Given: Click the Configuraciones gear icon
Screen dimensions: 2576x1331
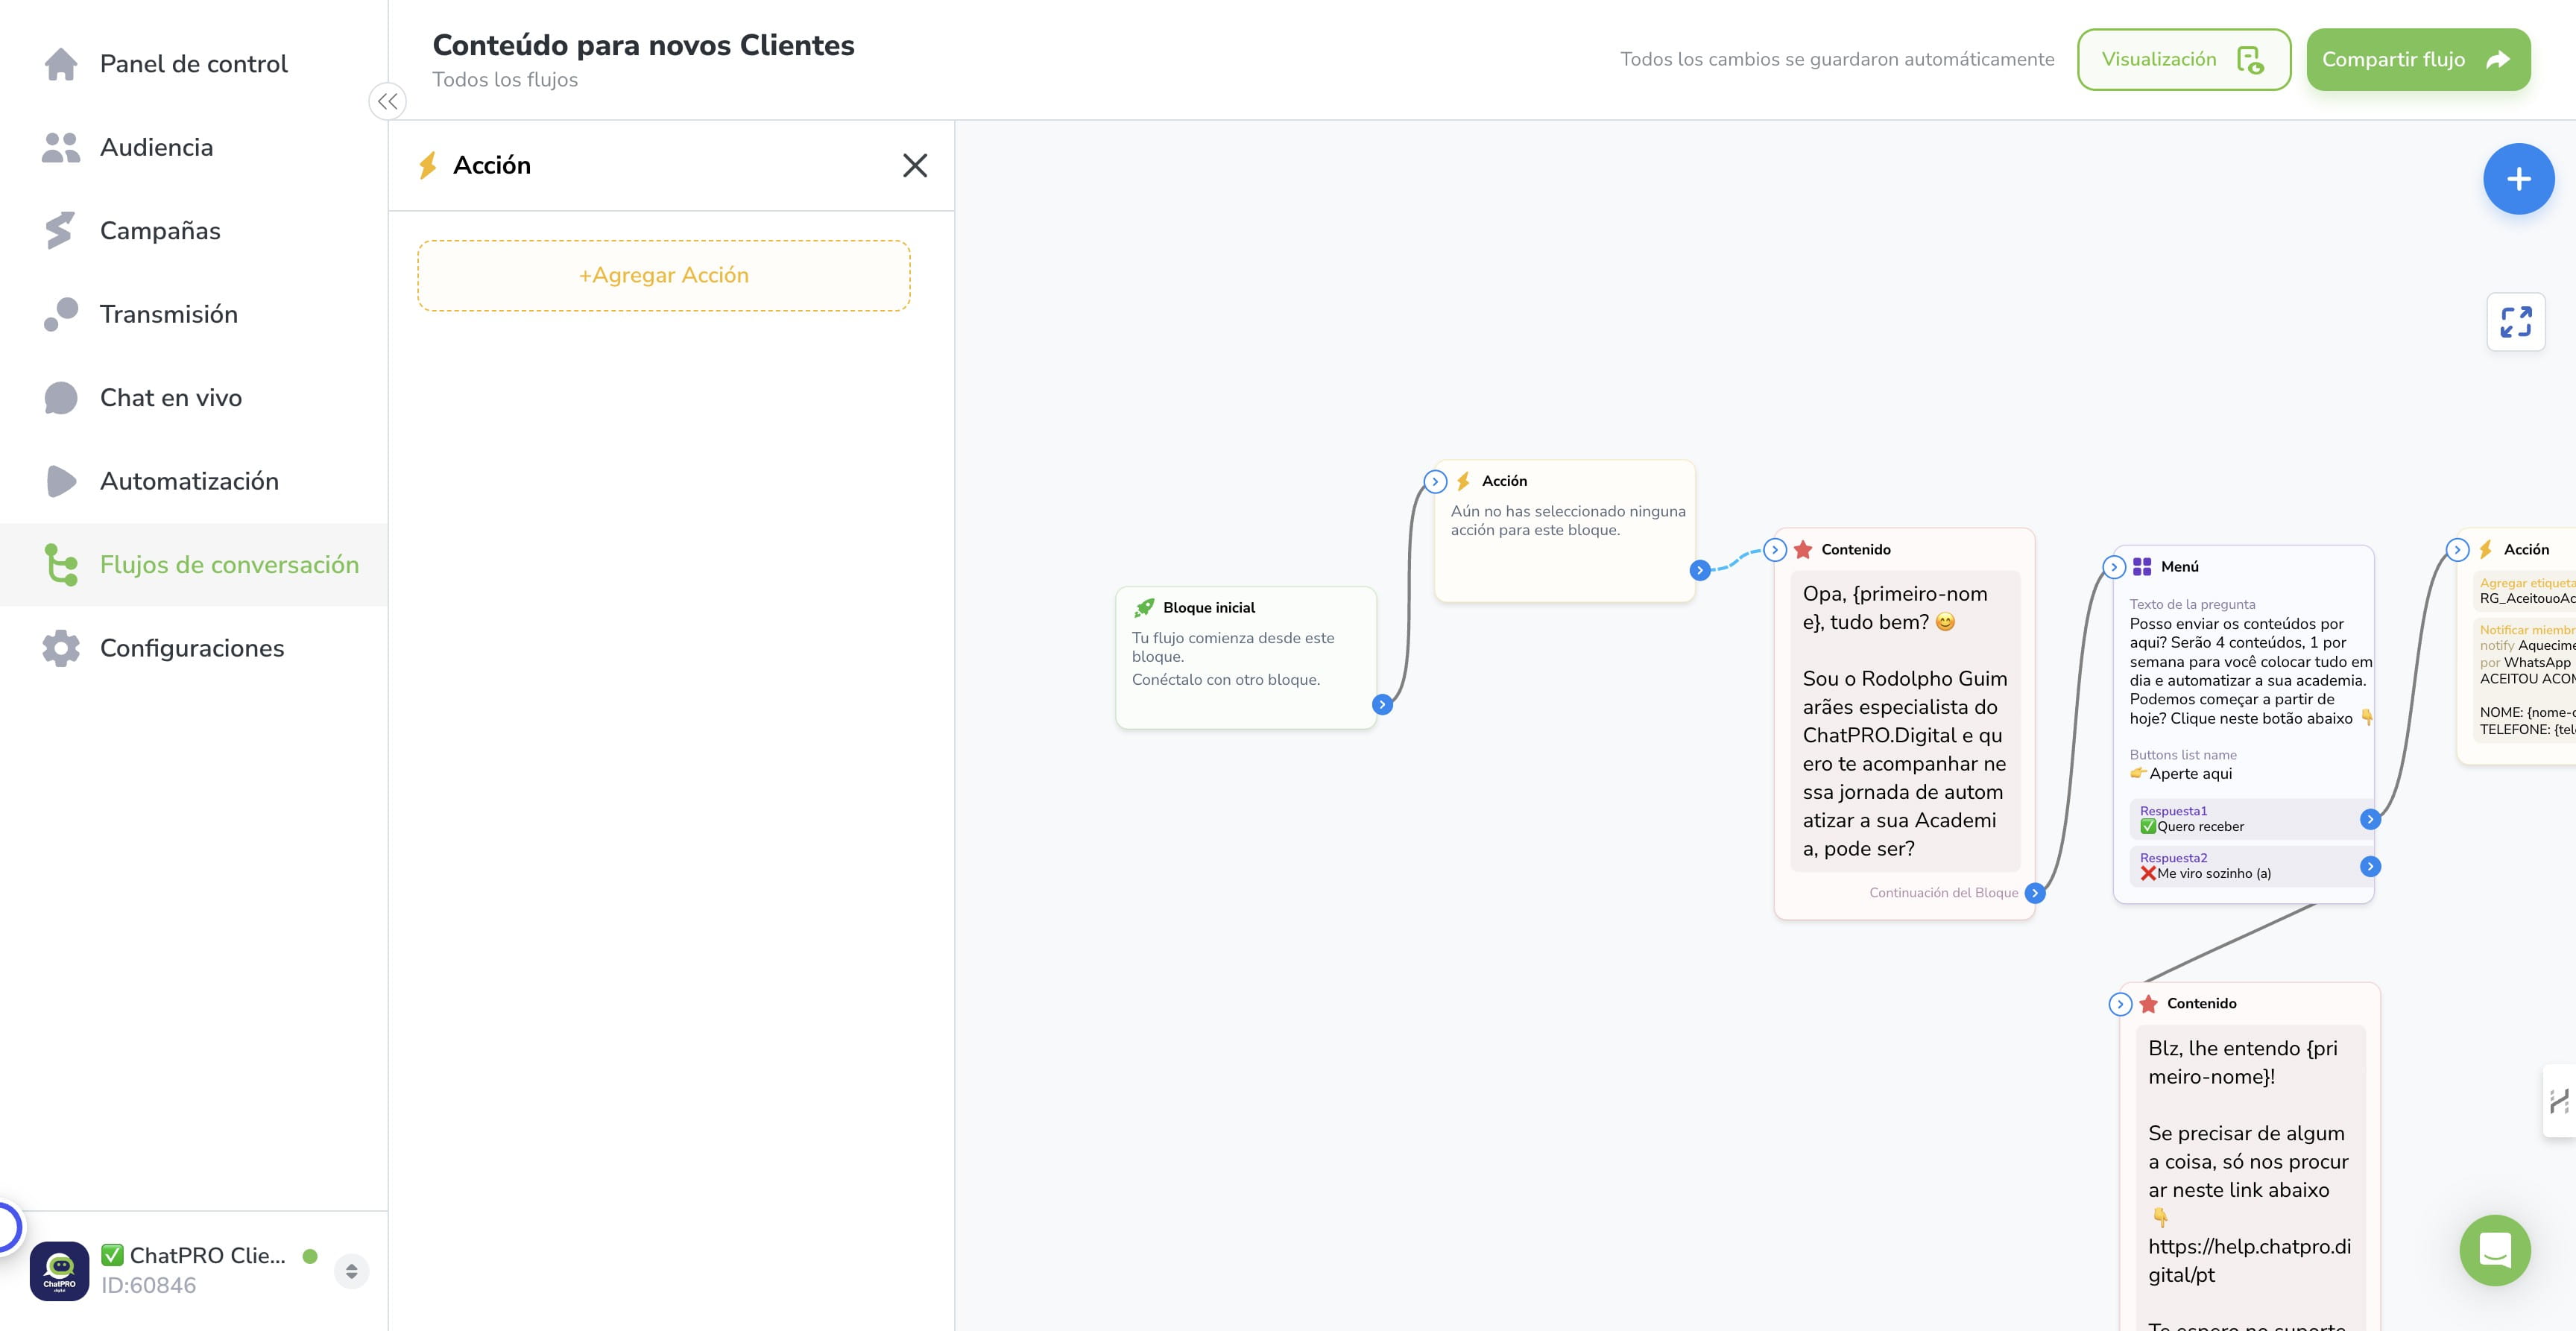Looking at the screenshot, I should (61, 648).
